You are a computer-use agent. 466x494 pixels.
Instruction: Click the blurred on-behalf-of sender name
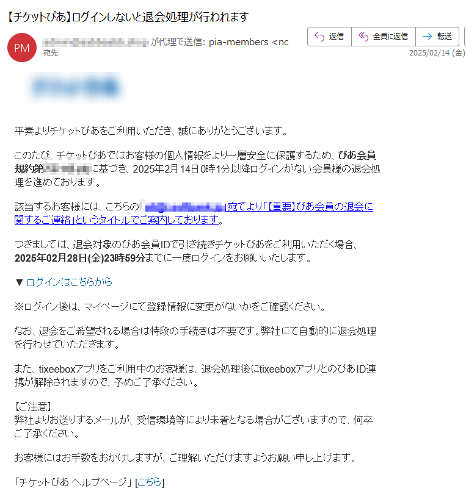click(95, 42)
